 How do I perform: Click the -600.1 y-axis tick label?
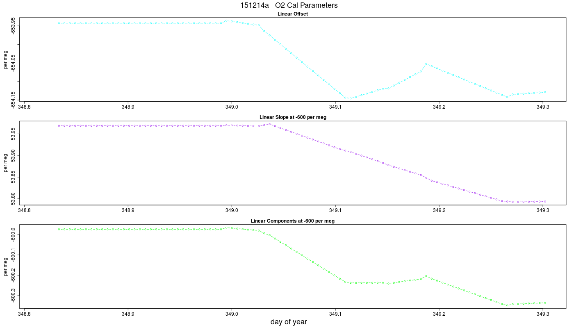[x=14, y=255]
